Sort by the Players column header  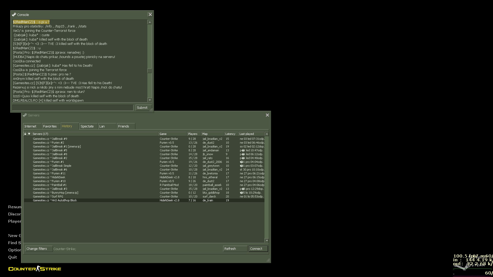point(194,134)
